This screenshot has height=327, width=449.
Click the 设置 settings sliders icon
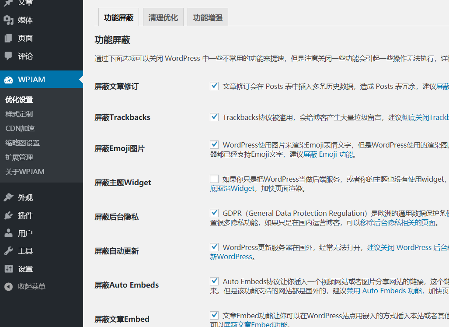click(9, 269)
